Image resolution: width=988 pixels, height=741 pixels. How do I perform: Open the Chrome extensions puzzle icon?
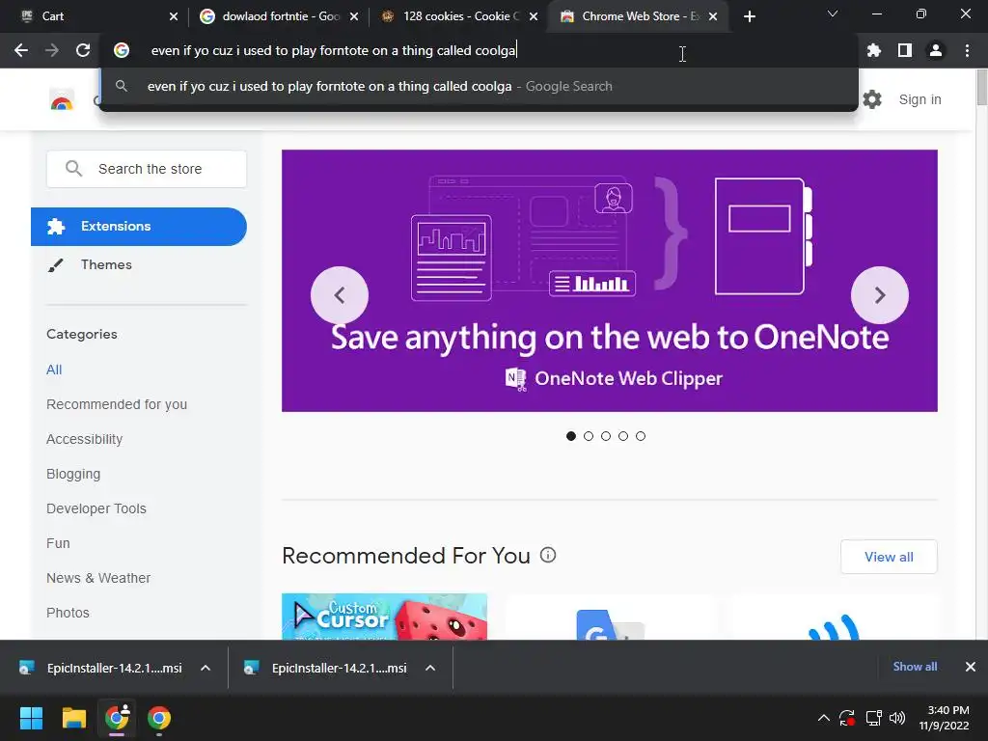(x=874, y=50)
